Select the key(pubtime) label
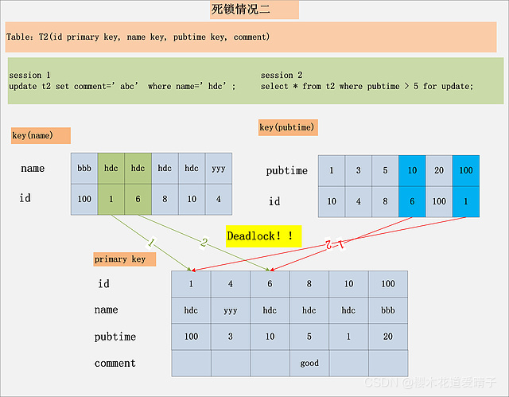 click(287, 127)
